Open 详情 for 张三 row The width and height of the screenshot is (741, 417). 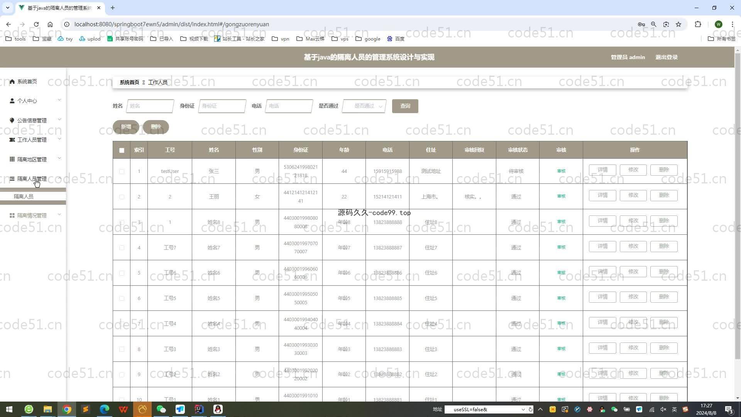tap(602, 170)
